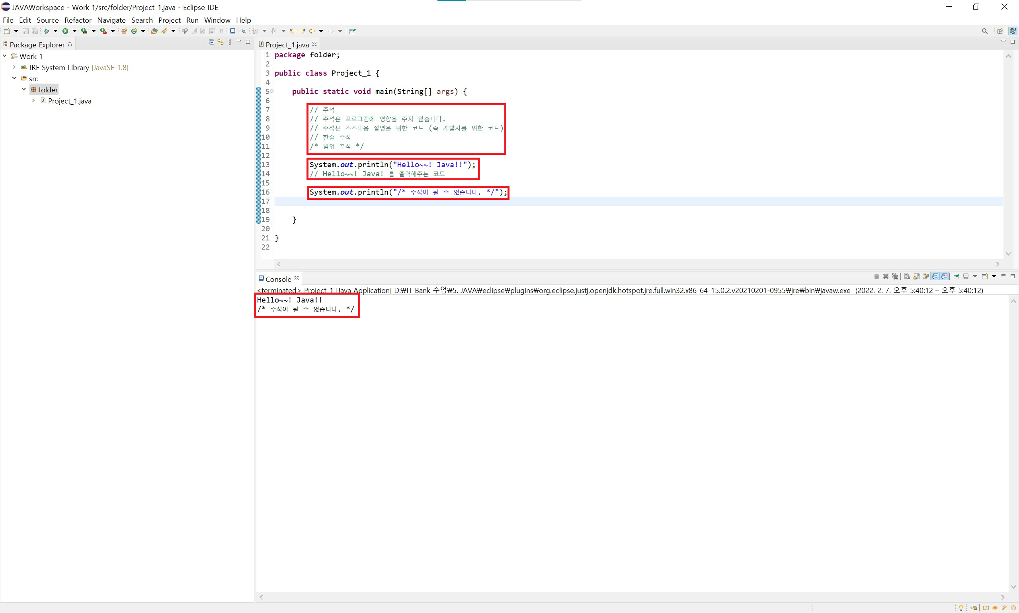The width and height of the screenshot is (1019, 613).
Task: Click the Save icon in toolbar
Action: coord(25,31)
